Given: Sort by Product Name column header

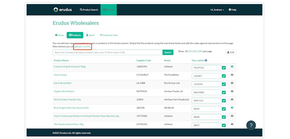Looking at the screenshot, I should pos(61,60).
